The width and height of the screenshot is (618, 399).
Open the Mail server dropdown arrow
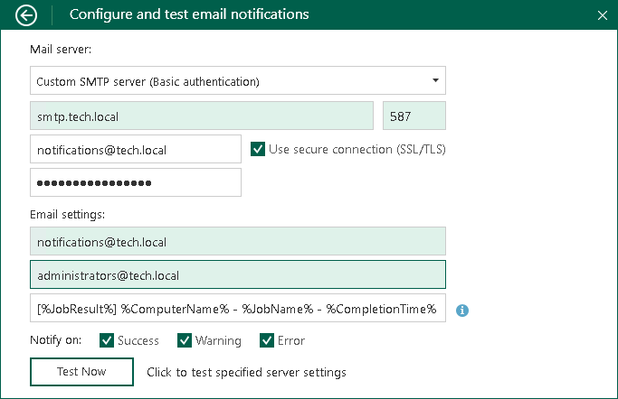435,80
